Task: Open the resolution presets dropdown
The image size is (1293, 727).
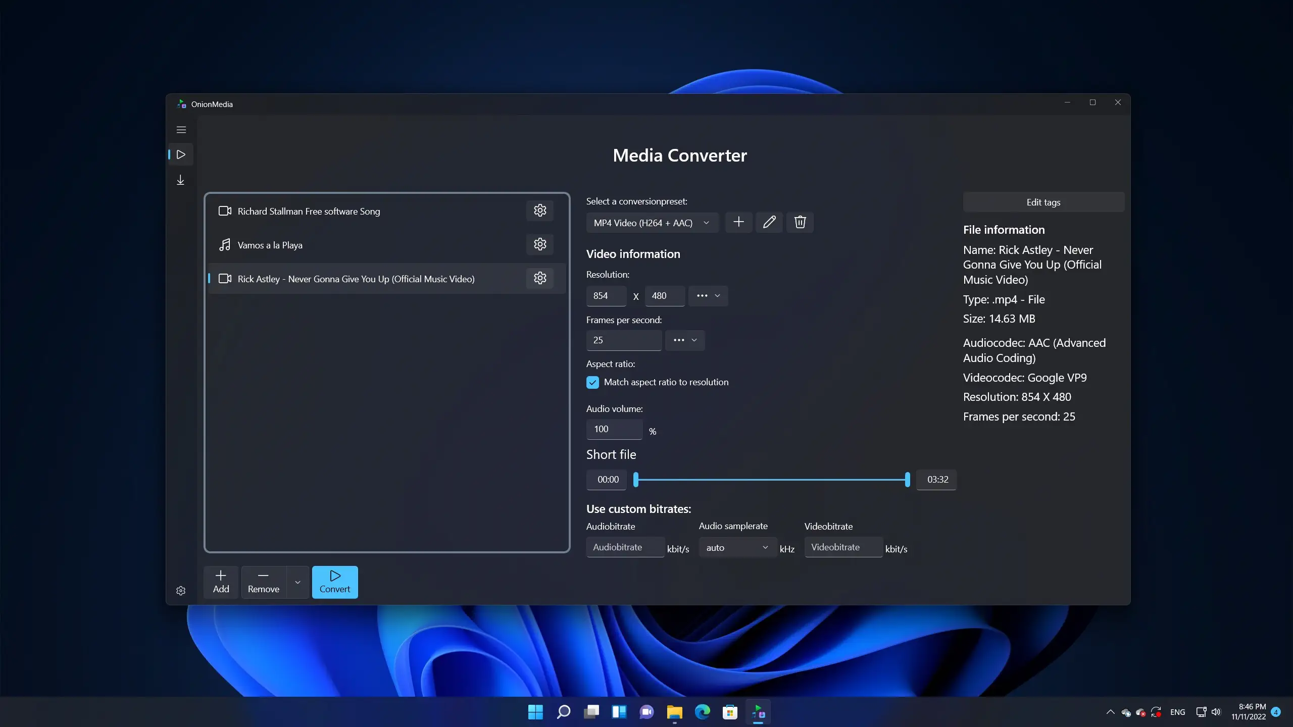Action: 708,296
